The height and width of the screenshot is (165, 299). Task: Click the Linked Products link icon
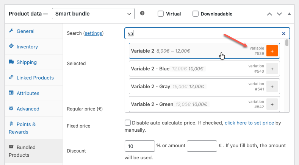(11, 77)
